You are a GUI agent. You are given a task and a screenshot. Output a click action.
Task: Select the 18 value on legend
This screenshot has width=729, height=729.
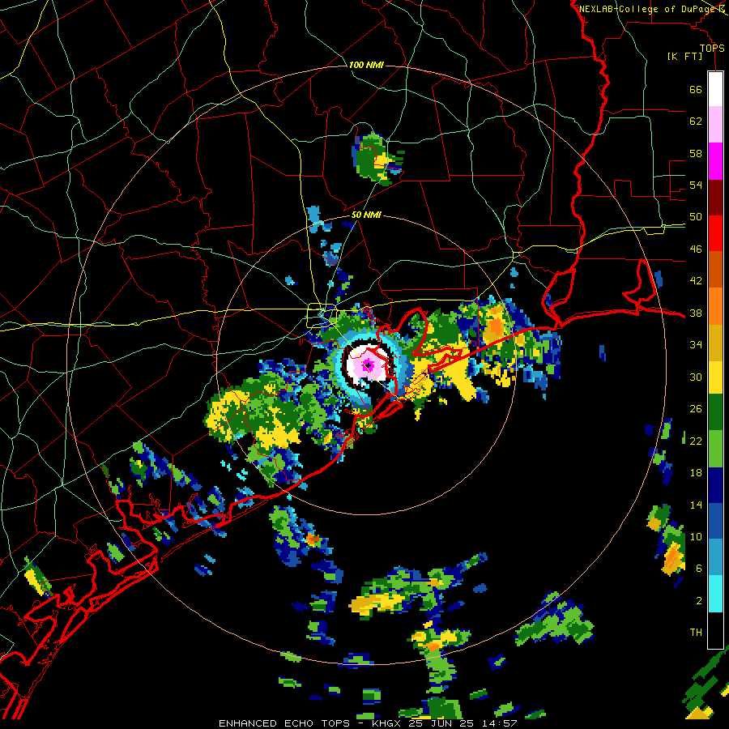(696, 473)
